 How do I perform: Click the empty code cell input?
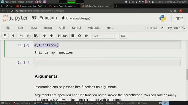tap(107, 62)
